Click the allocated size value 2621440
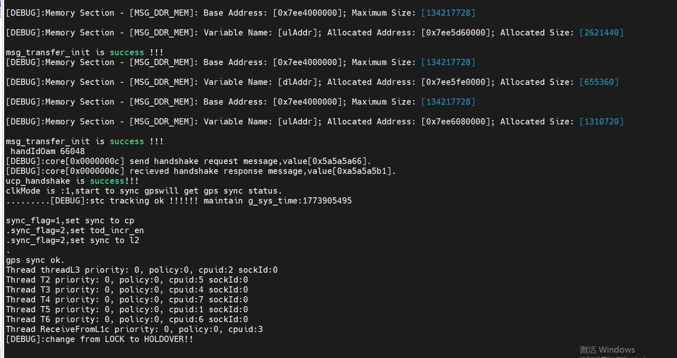The width and height of the screenshot is (677, 358). pyautogui.click(x=601, y=33)
